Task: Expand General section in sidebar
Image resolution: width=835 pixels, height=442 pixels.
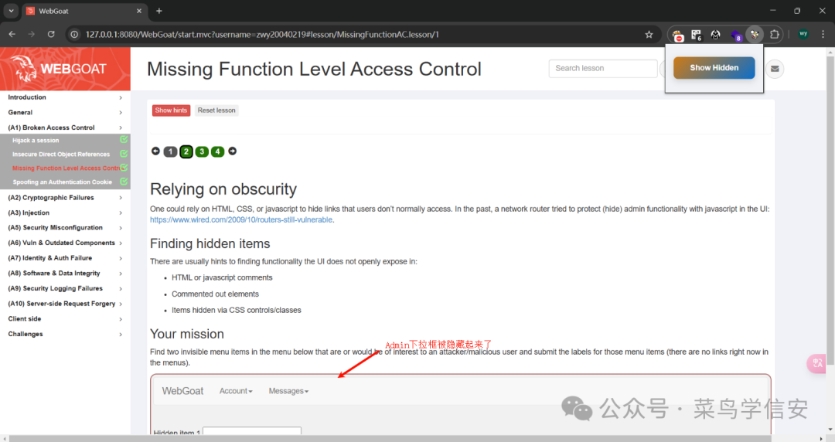Action: pos(65,112)
